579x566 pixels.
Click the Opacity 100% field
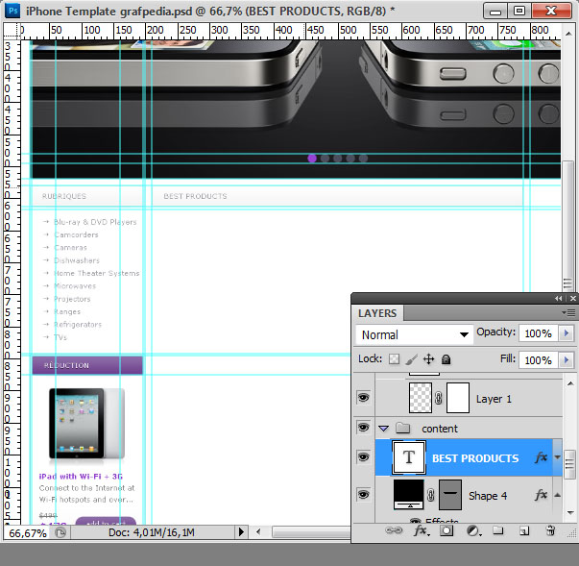coord(539,333)
